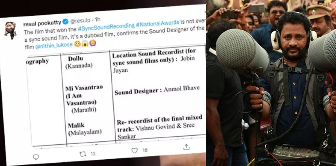The width and height of the screenshot is (336, 166).
Task: Like the tweet using the heart icon
Action: tap(134, 151)
